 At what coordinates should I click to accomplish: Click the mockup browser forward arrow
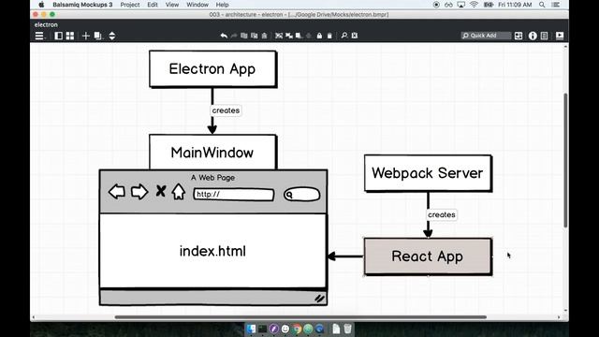coord(139,191)
